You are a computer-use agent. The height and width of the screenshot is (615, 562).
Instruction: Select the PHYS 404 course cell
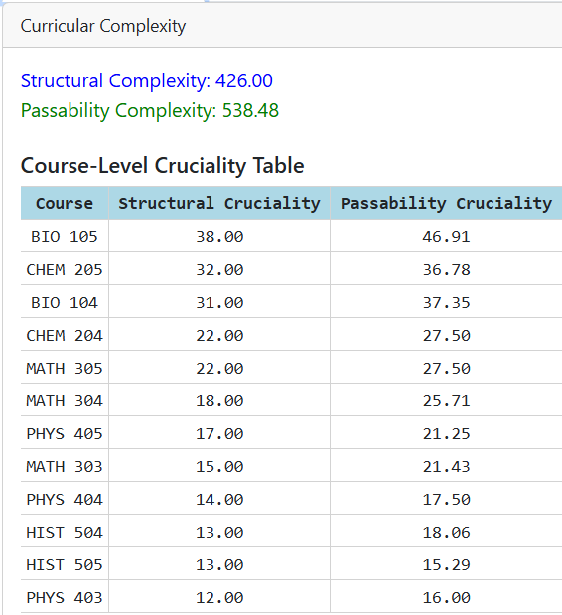tap(65, 500)
